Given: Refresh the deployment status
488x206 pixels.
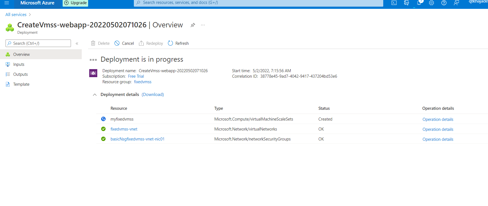Looking at the screenshot, I should (178, 43).
